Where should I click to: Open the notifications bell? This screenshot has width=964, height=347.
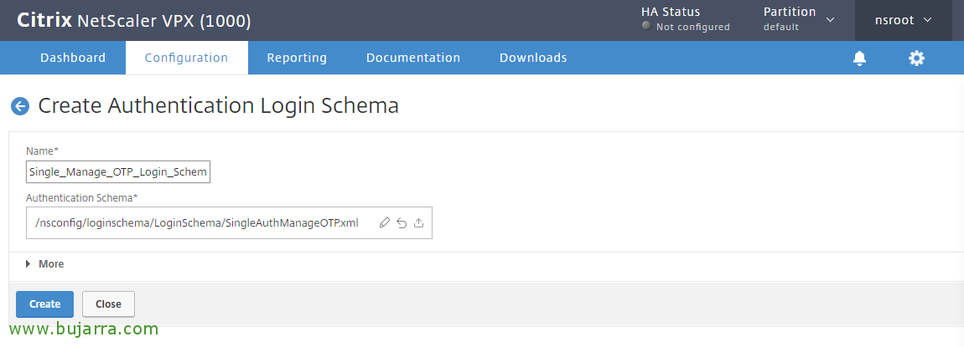[x=859, y=58]
